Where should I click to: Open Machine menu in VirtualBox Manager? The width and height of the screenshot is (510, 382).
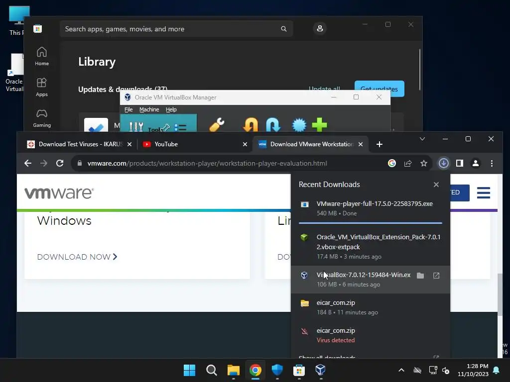[x=149, y=109]
